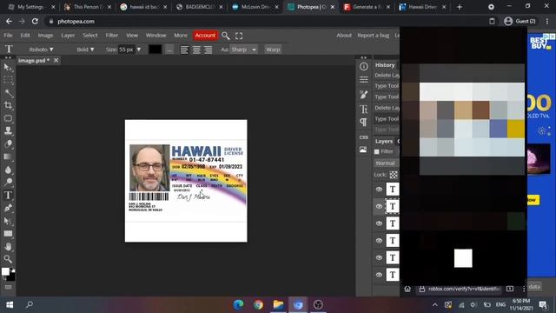
Task: Select the Magic Wand tool
Action: (8, 93)
